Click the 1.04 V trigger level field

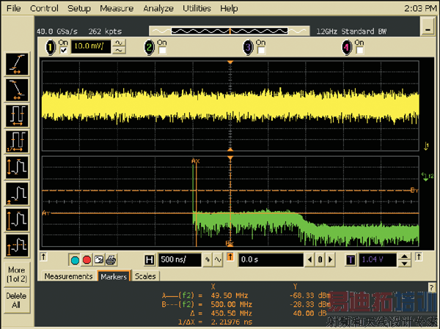point(378,260)
